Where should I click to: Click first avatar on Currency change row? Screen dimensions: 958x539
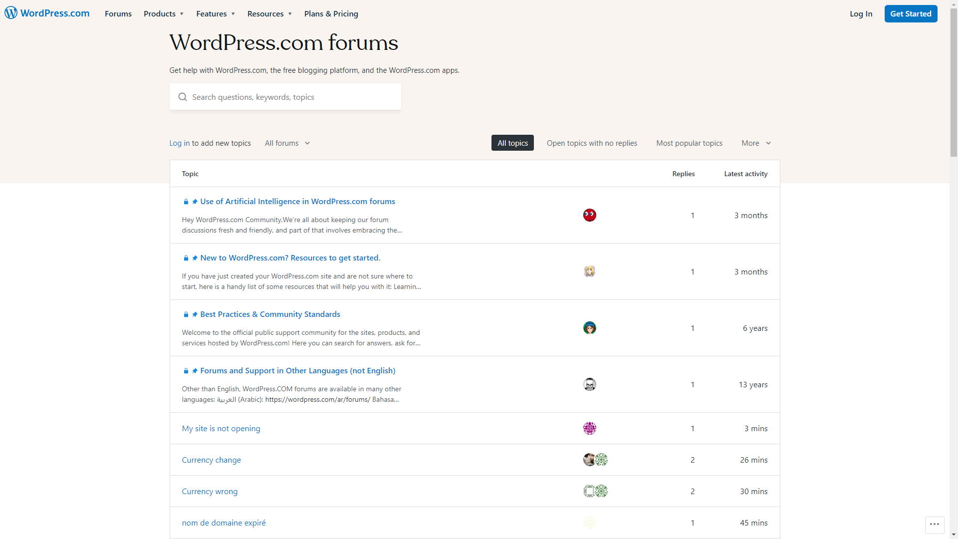coord(589,460)
